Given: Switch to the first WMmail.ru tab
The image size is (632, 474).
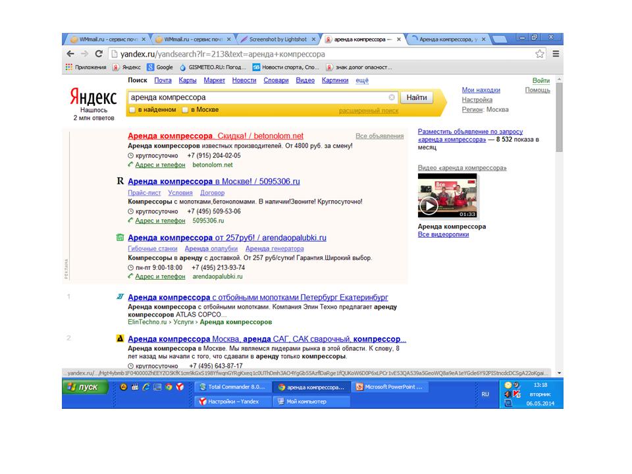Looking at the screenshot, I should pyautogui.click(x=107, y=39).
